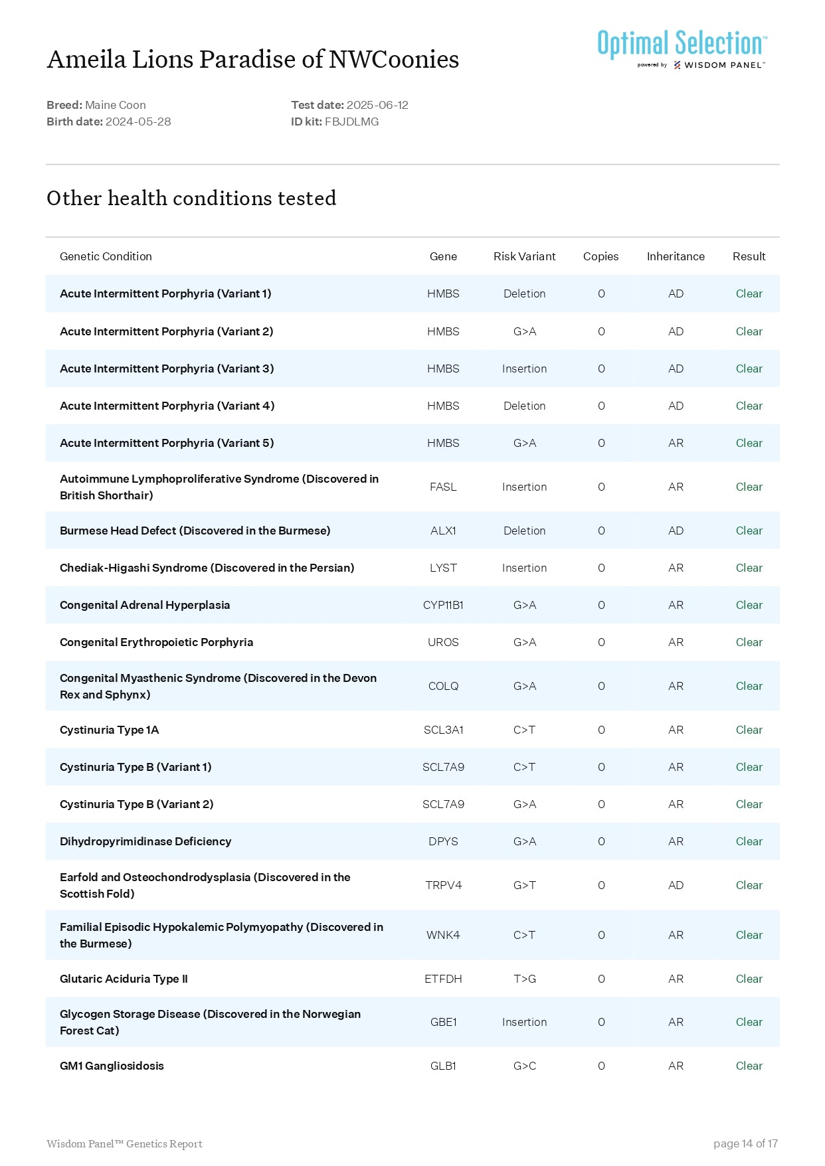
Task: Select the Result column header
Action: click(749, 256)
